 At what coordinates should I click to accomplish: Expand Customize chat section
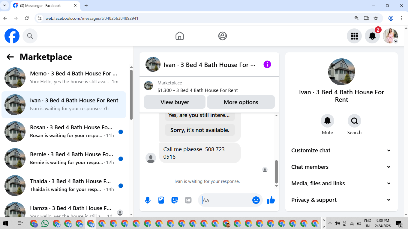pos(341,151)
